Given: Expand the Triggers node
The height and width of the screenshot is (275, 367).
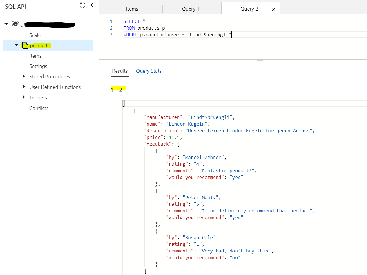Looking at the screenshot, I should (24, 97).
